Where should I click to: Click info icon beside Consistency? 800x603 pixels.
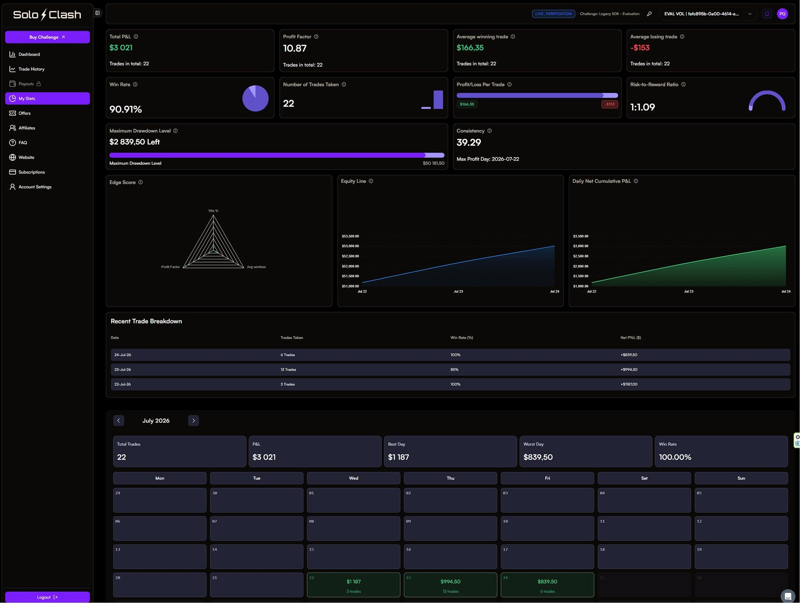tap(489, 131)
